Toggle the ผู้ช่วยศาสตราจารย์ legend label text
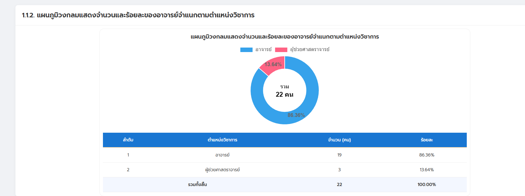This screenshot has height=196, width=525. click(310, 49)
